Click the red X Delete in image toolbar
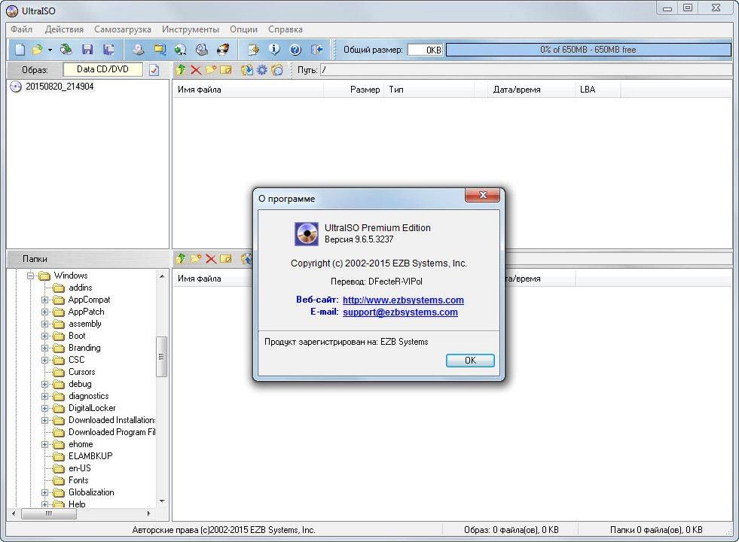Viewport: 739px width, 542px height. point(196,70)
